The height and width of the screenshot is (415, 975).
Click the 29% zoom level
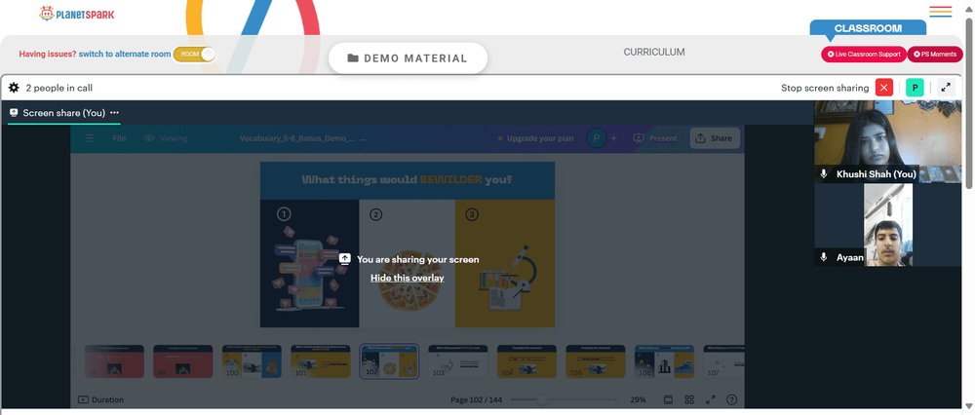pyautogui.click(x=638, y=399)
